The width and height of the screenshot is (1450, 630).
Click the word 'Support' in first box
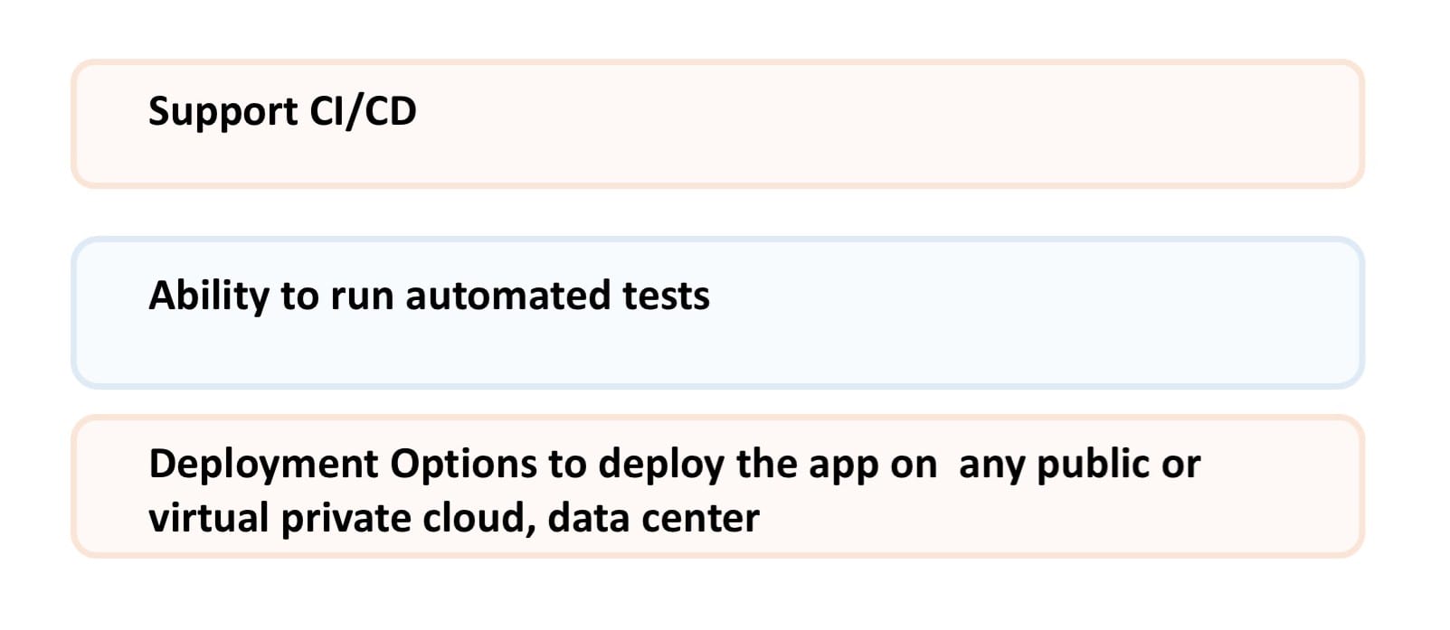click(223, 113)
